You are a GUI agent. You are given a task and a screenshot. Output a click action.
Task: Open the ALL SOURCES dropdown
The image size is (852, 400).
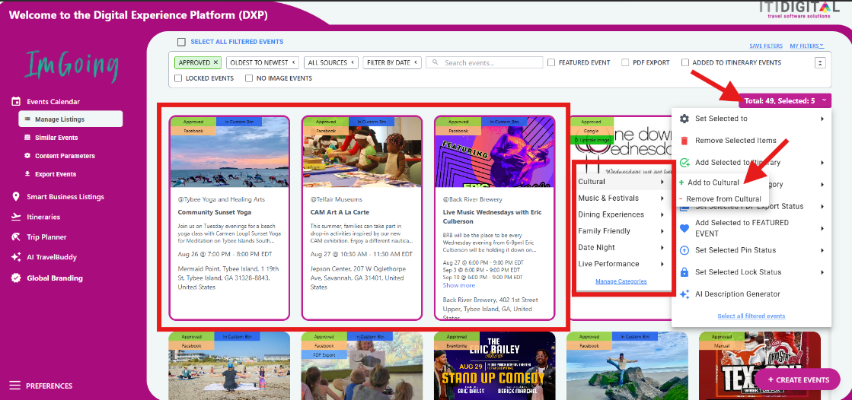[331, 62]
